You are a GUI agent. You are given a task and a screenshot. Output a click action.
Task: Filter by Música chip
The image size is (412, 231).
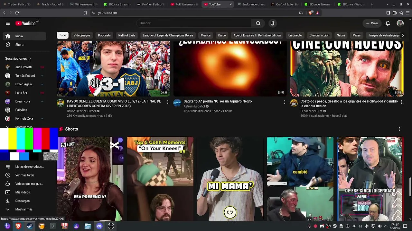coord(205,35)
